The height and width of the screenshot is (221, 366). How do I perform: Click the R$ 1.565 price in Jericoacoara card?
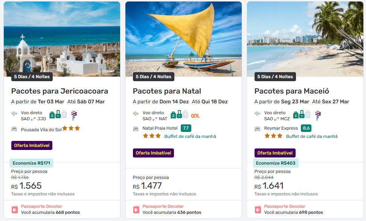[26, 186]
